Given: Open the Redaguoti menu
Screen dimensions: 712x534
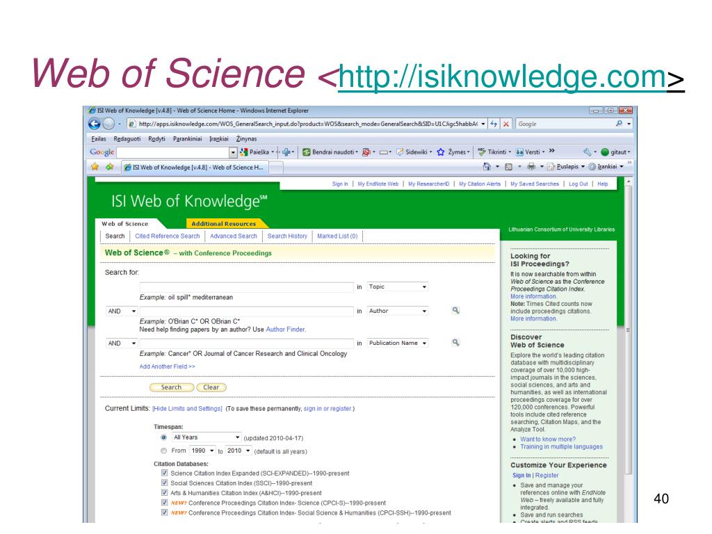Looking at the screenshot, I should click(127, 139).
